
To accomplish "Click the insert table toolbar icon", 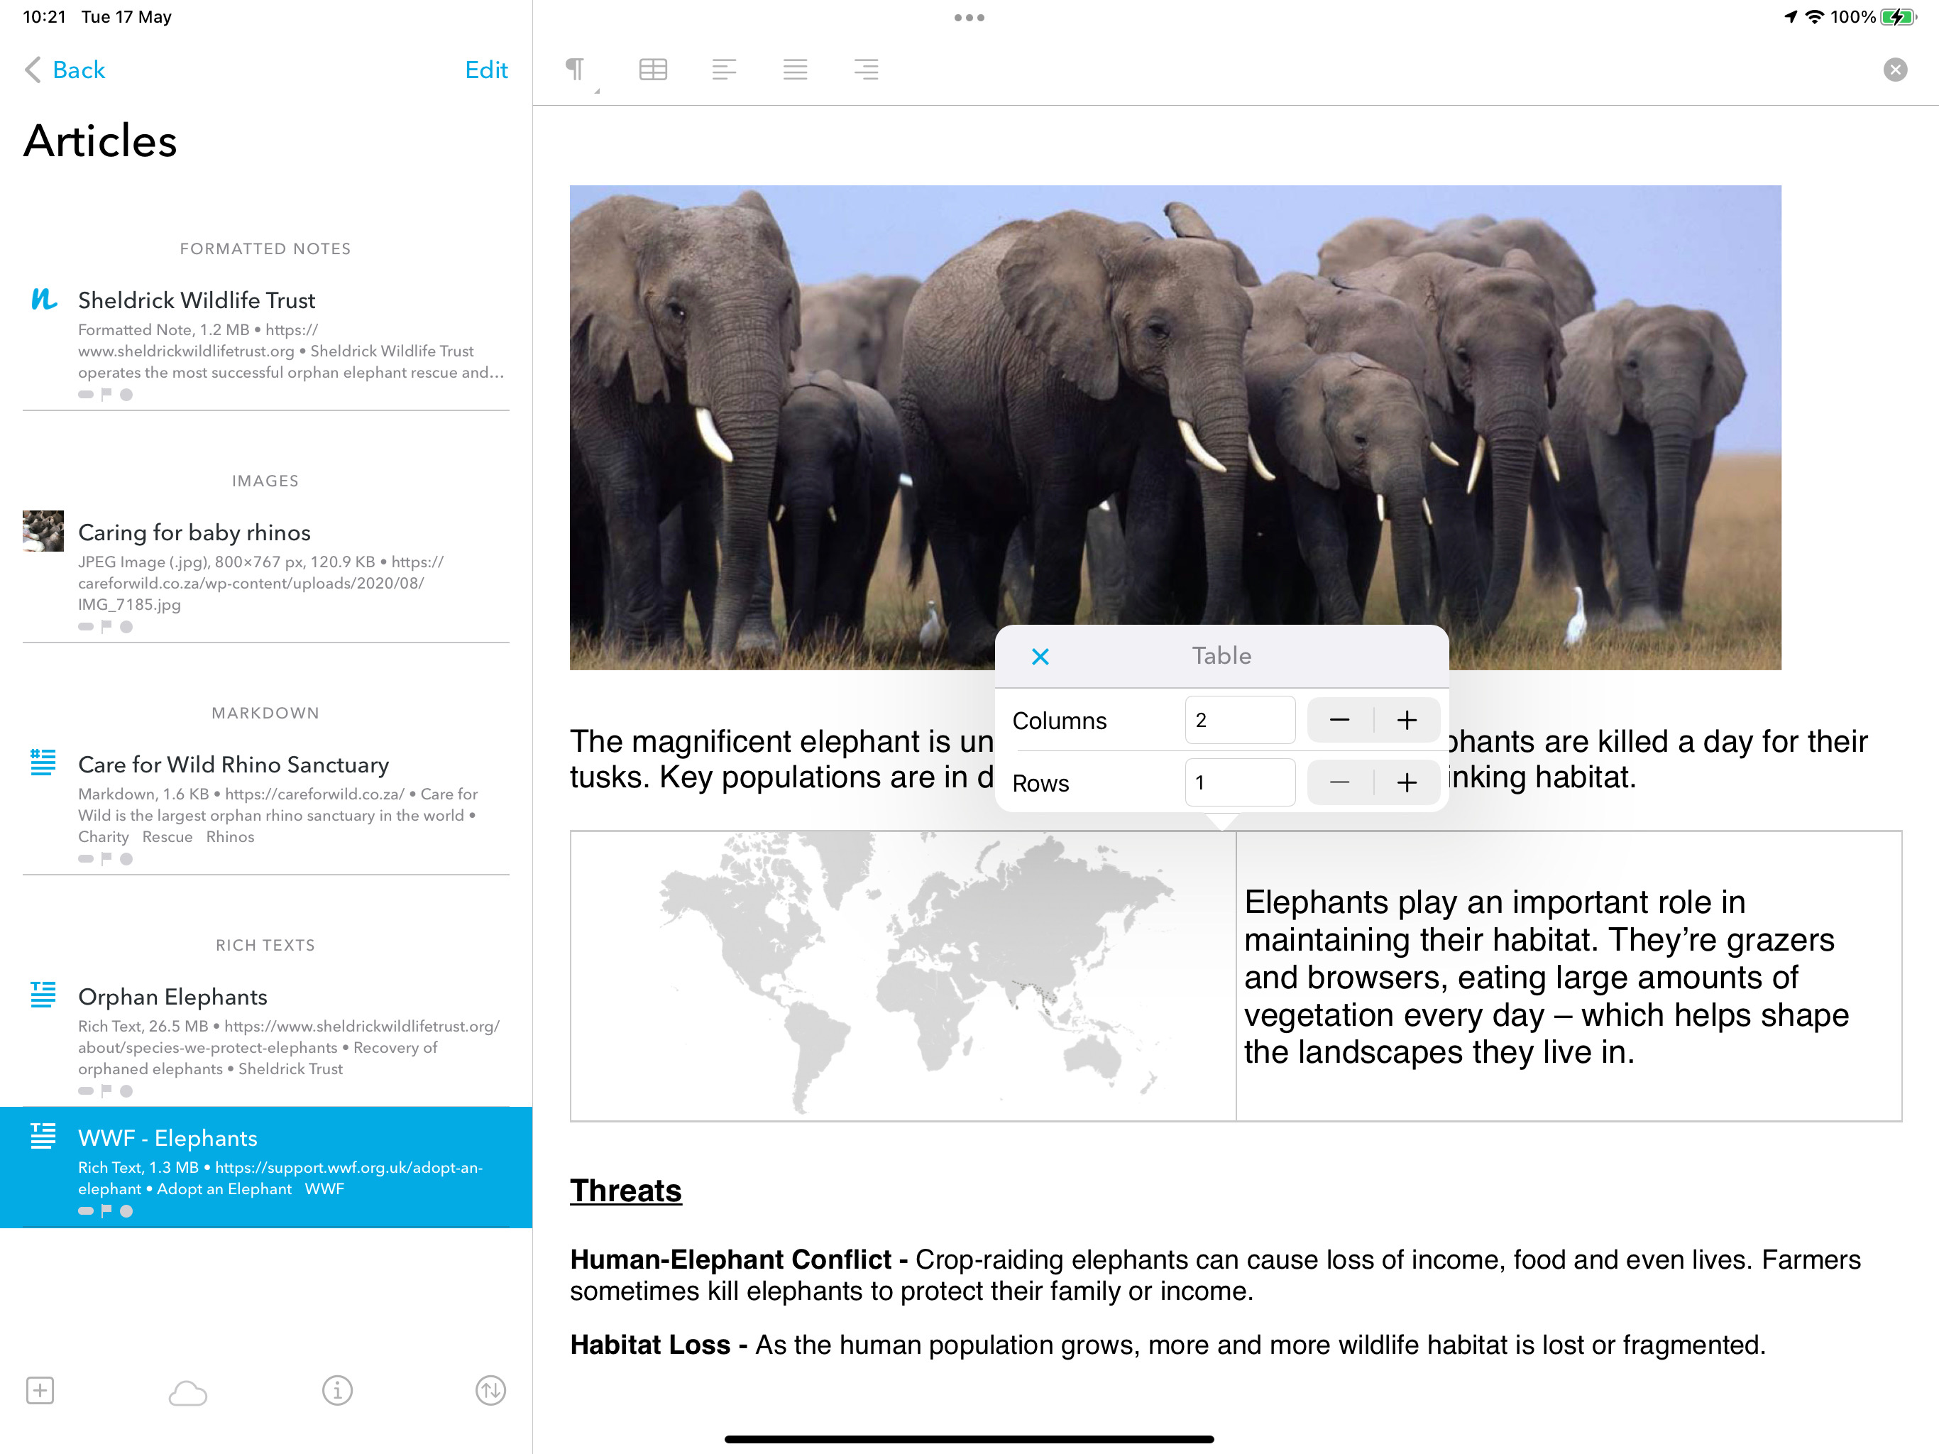I will (x=653, y=70).
